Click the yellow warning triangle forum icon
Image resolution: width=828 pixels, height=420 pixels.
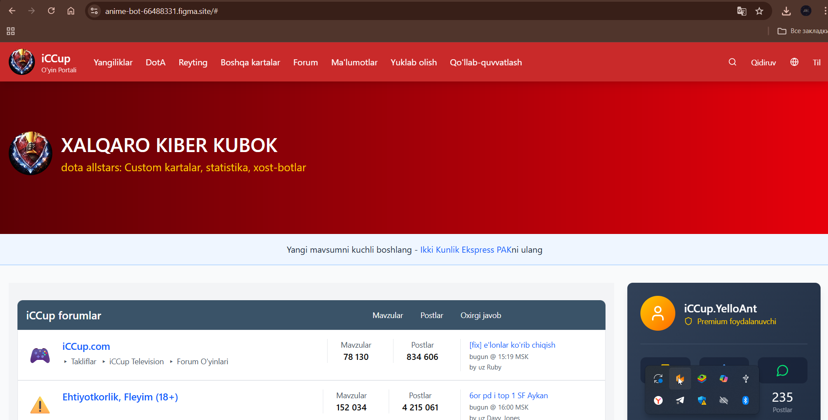[x=40, y=405]
